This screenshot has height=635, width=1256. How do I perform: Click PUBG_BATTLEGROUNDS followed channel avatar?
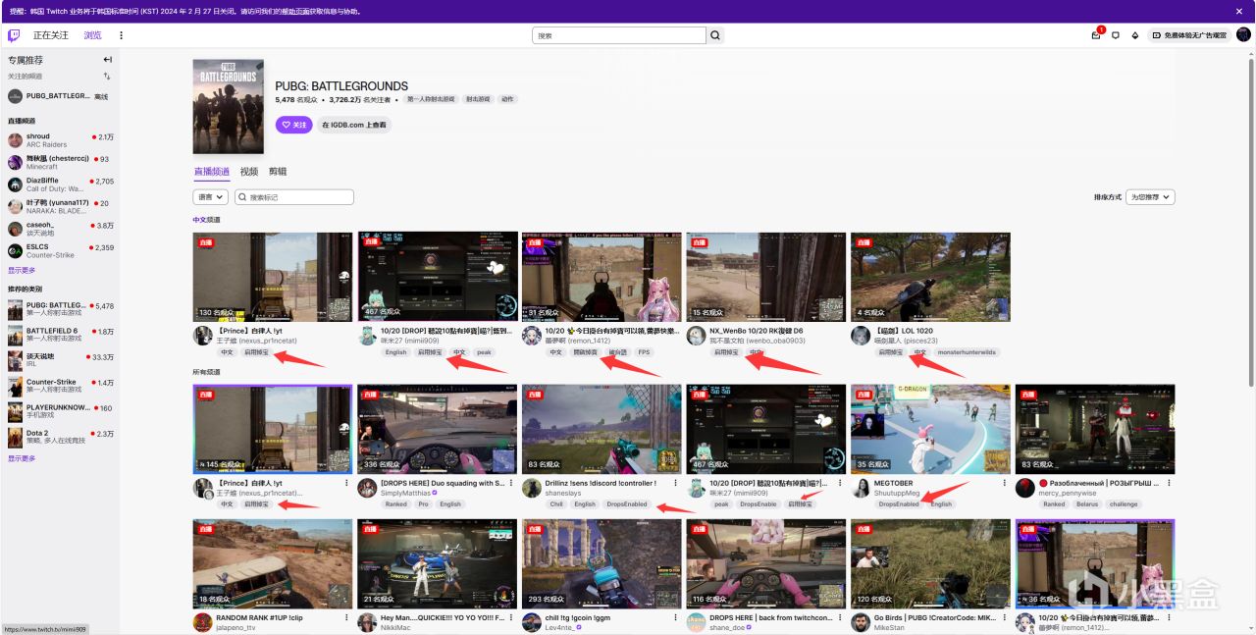pos(15,96)
